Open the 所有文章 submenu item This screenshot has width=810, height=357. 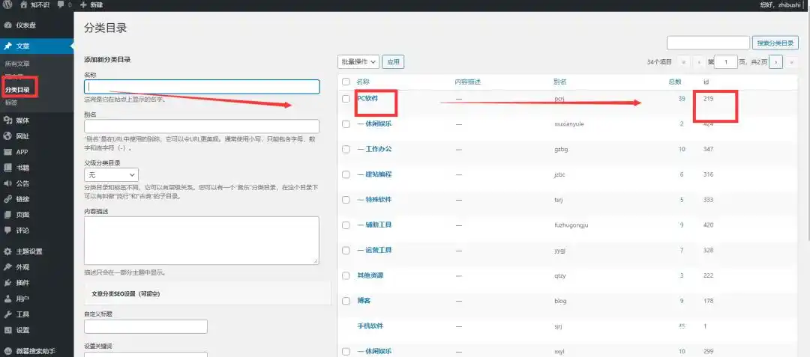pos(17,64)
